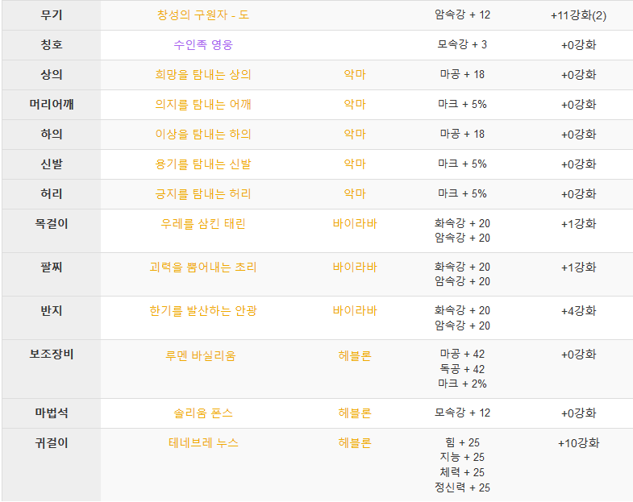Click the 마법석 row header

(x=52, y=413)
